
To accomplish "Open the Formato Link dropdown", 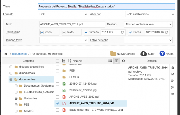I will click(62, 14).
